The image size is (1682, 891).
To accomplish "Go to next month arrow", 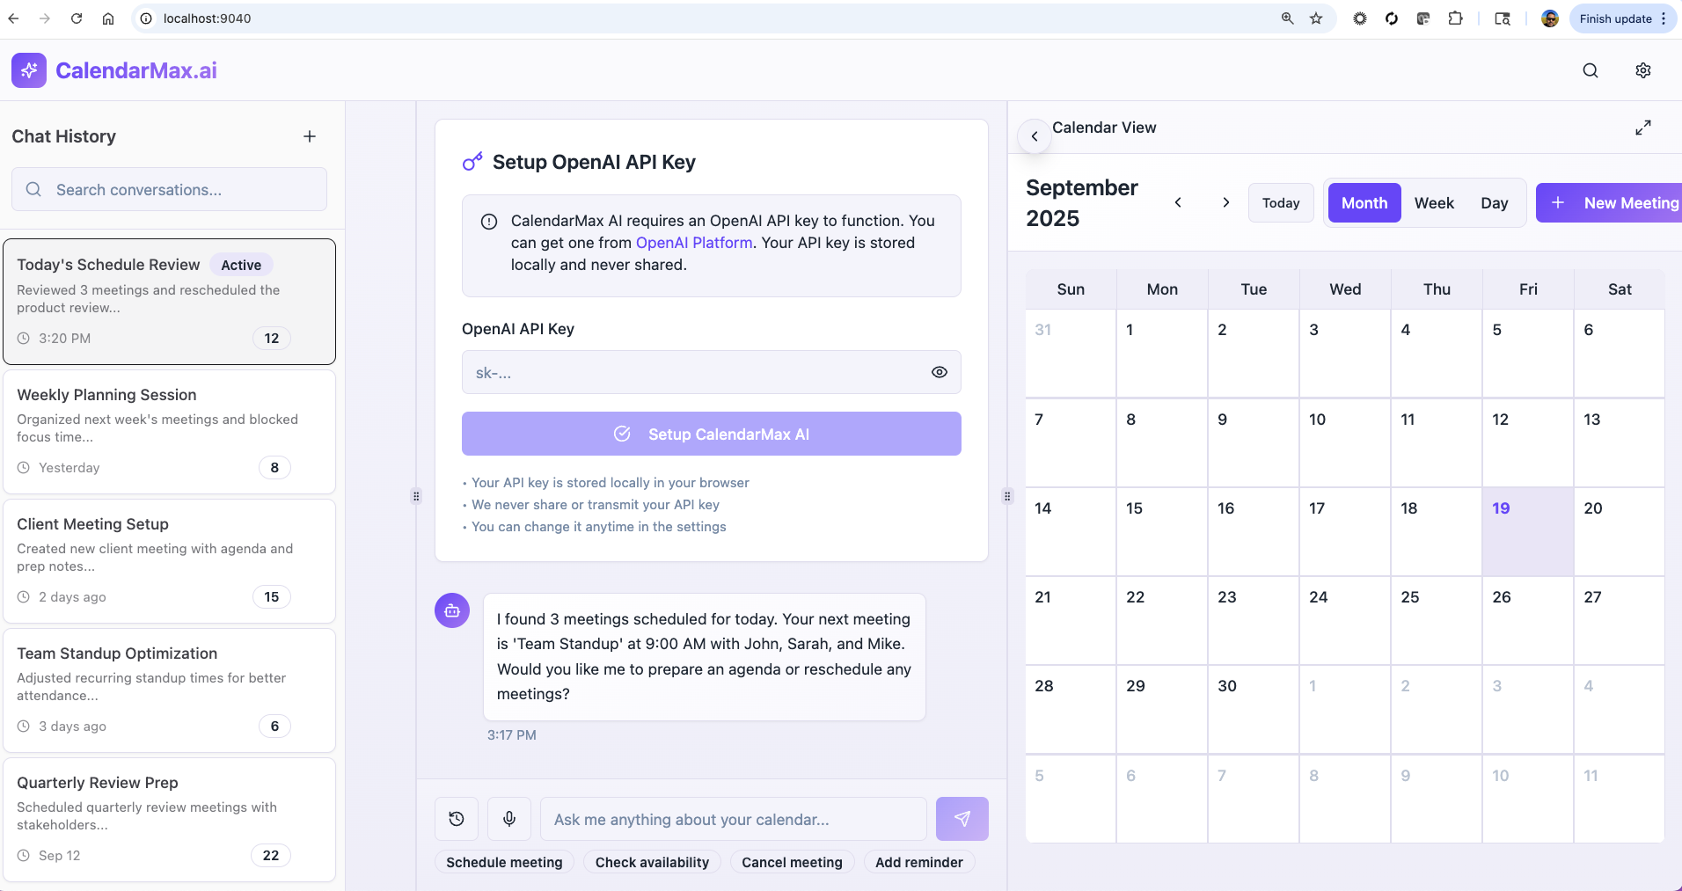I will [x=1226, y=202].
